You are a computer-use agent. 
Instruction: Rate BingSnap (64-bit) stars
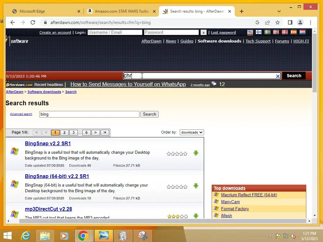tap(177, 187)
